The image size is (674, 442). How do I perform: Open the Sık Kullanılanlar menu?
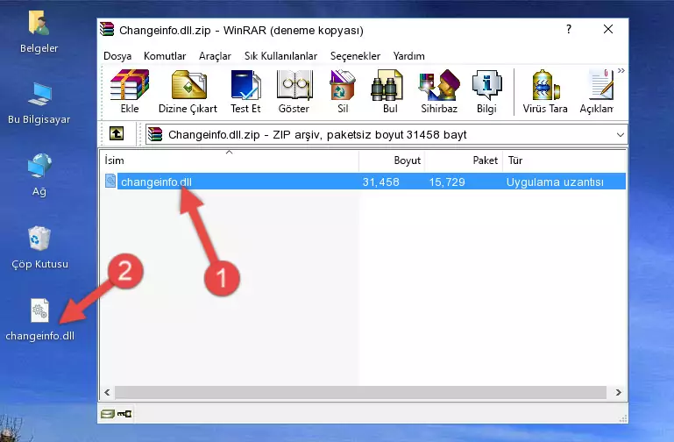(280, 56)
